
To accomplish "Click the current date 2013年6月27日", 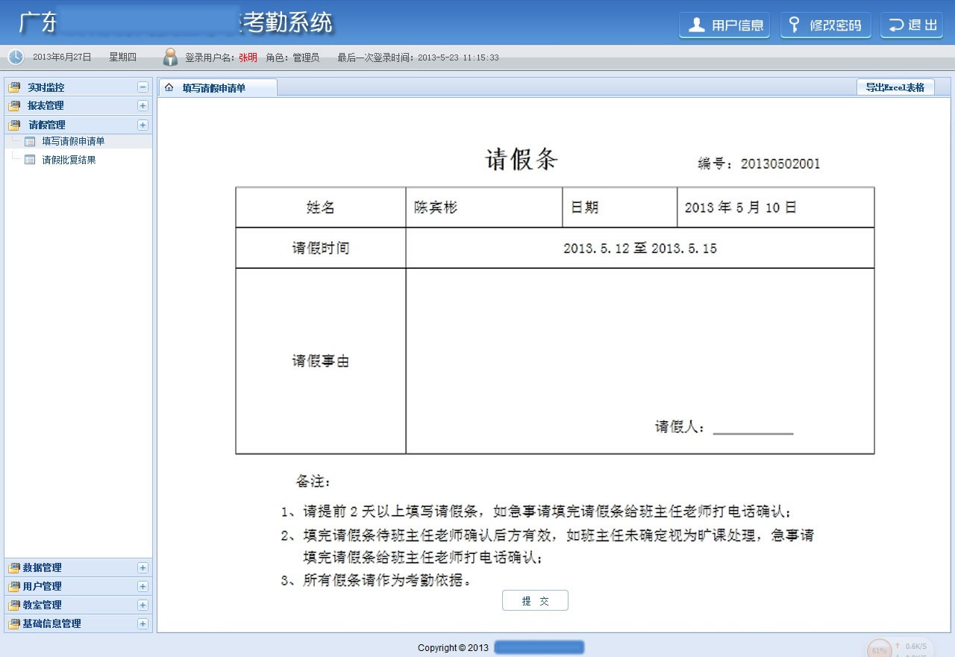I will 62,57.
